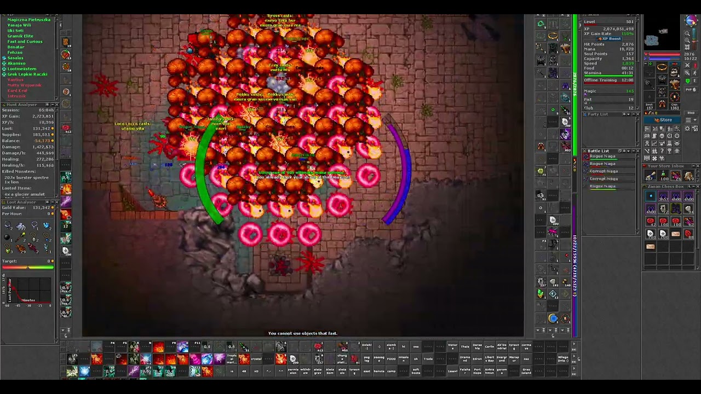Click Store Inbox item with count 19
The width and height of the screenshot is (701, 394).
coord(688,176)
